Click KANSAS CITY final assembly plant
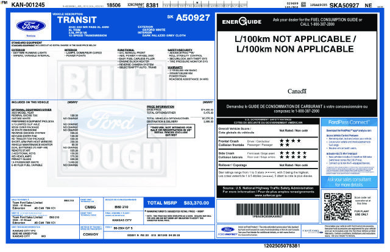390x252 pixels. click(122, 220)
